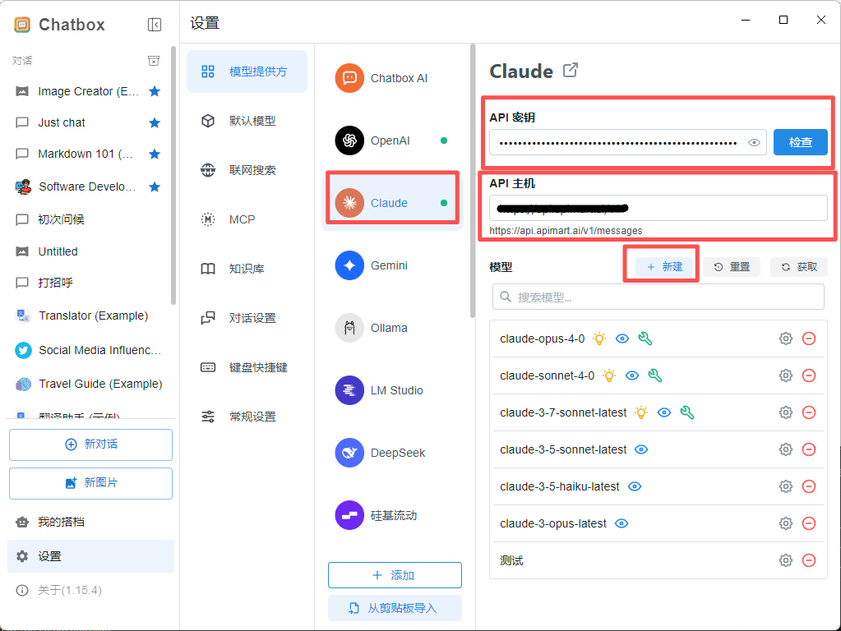Image resolution: width=841 pixels, height=631 pixels.
Task: Select the Ollama provider icon
Action: (349, 328)
